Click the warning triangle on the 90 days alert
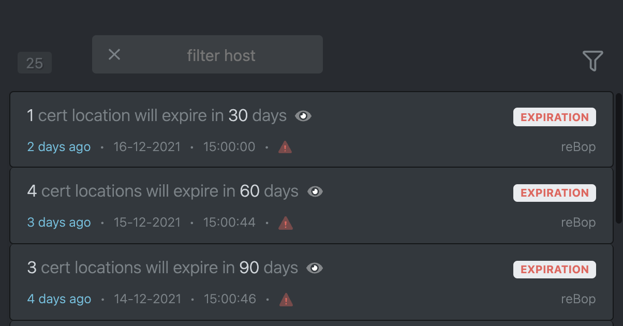 pos(286,299)
